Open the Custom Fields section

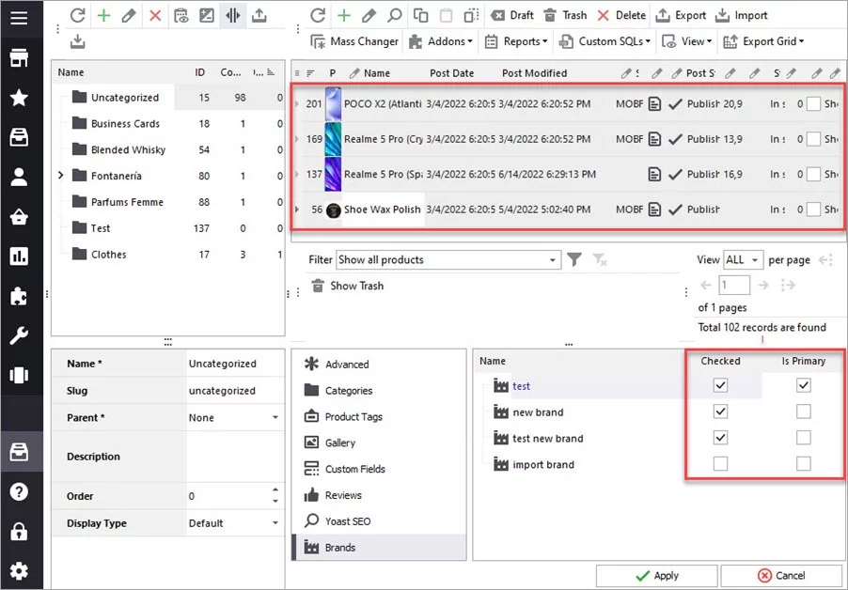click(354, 469)
